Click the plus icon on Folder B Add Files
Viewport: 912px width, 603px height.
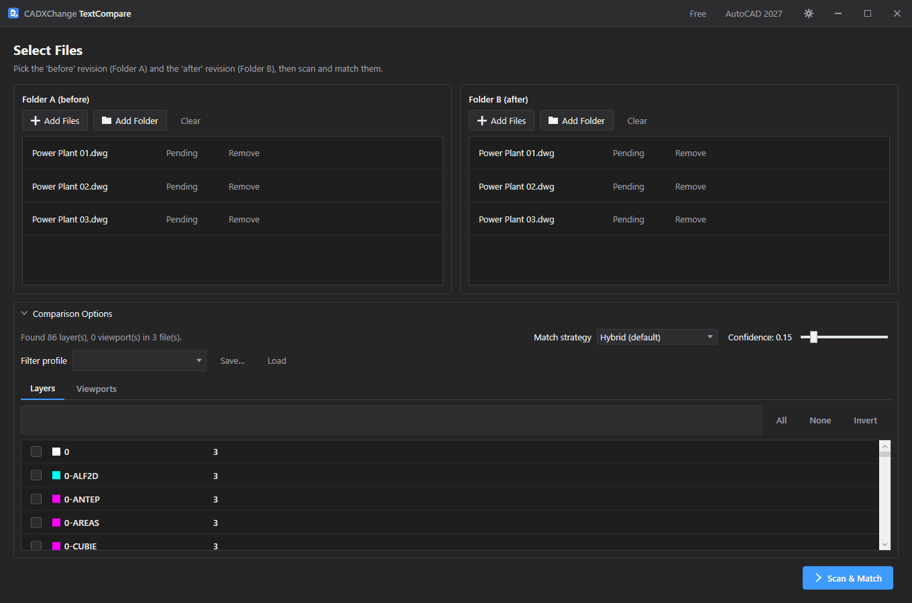pyautogui.click(x=482, y=121)
